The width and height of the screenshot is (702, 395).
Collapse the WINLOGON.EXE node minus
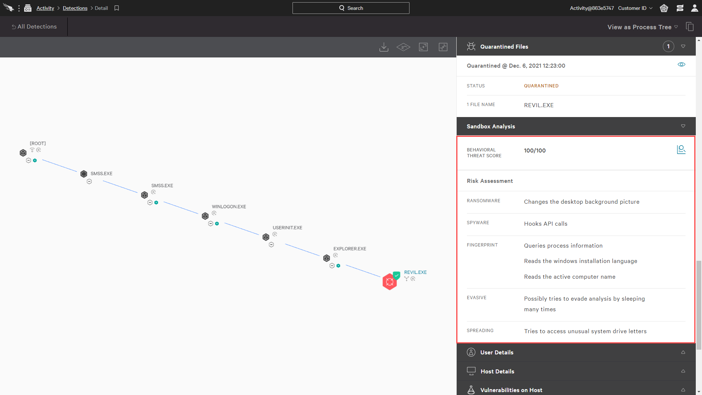[211, 223]
